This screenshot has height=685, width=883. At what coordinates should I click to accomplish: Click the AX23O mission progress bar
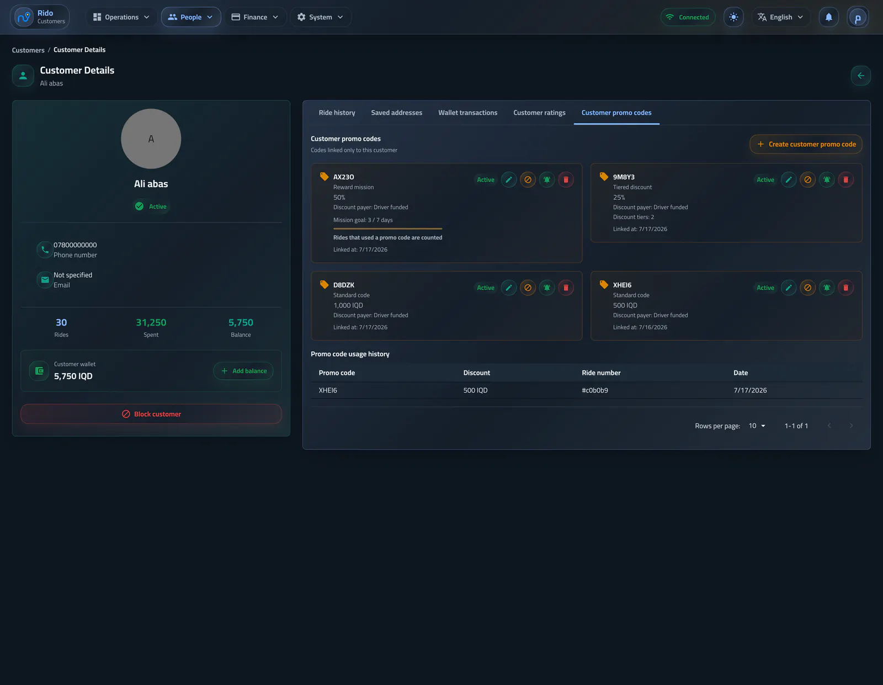pyautogui.click(x=387, y=229)
